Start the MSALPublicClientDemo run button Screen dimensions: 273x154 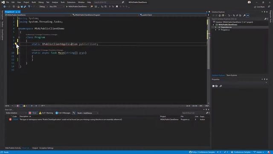[x=76, y=7]
